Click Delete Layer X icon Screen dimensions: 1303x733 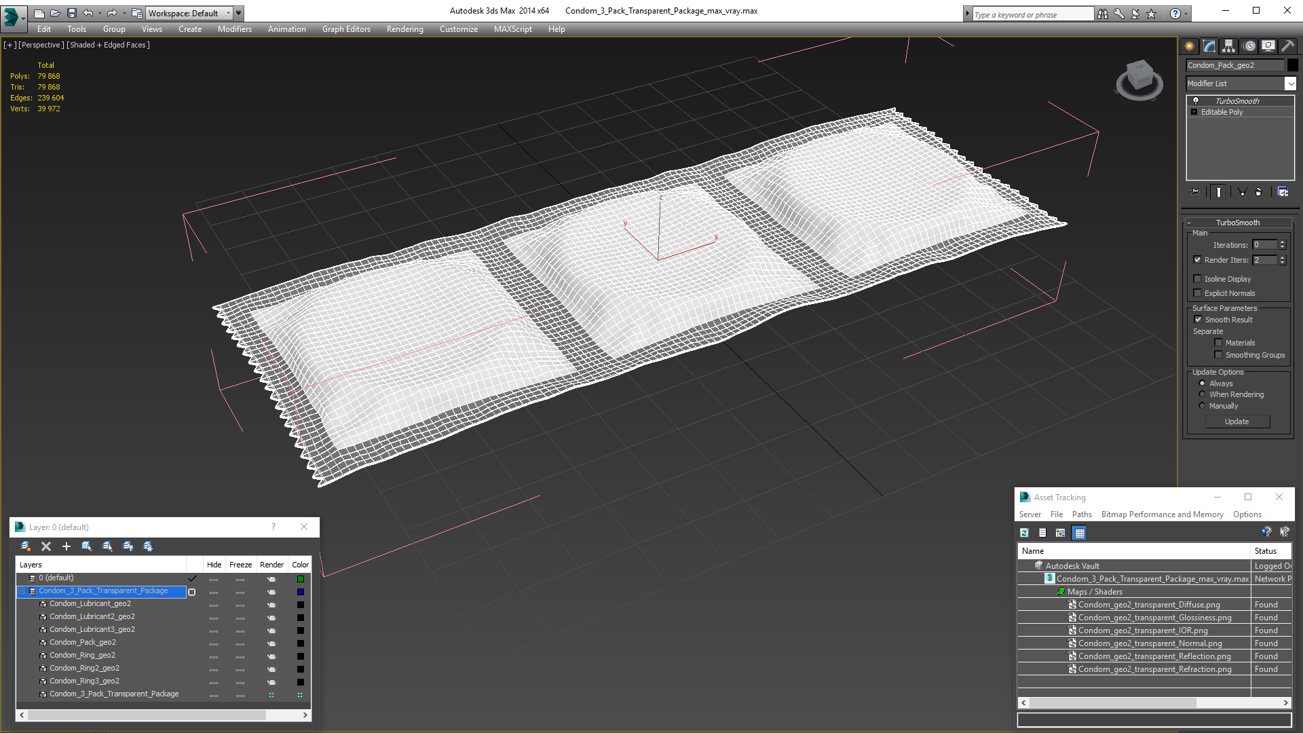click(46, 546)
